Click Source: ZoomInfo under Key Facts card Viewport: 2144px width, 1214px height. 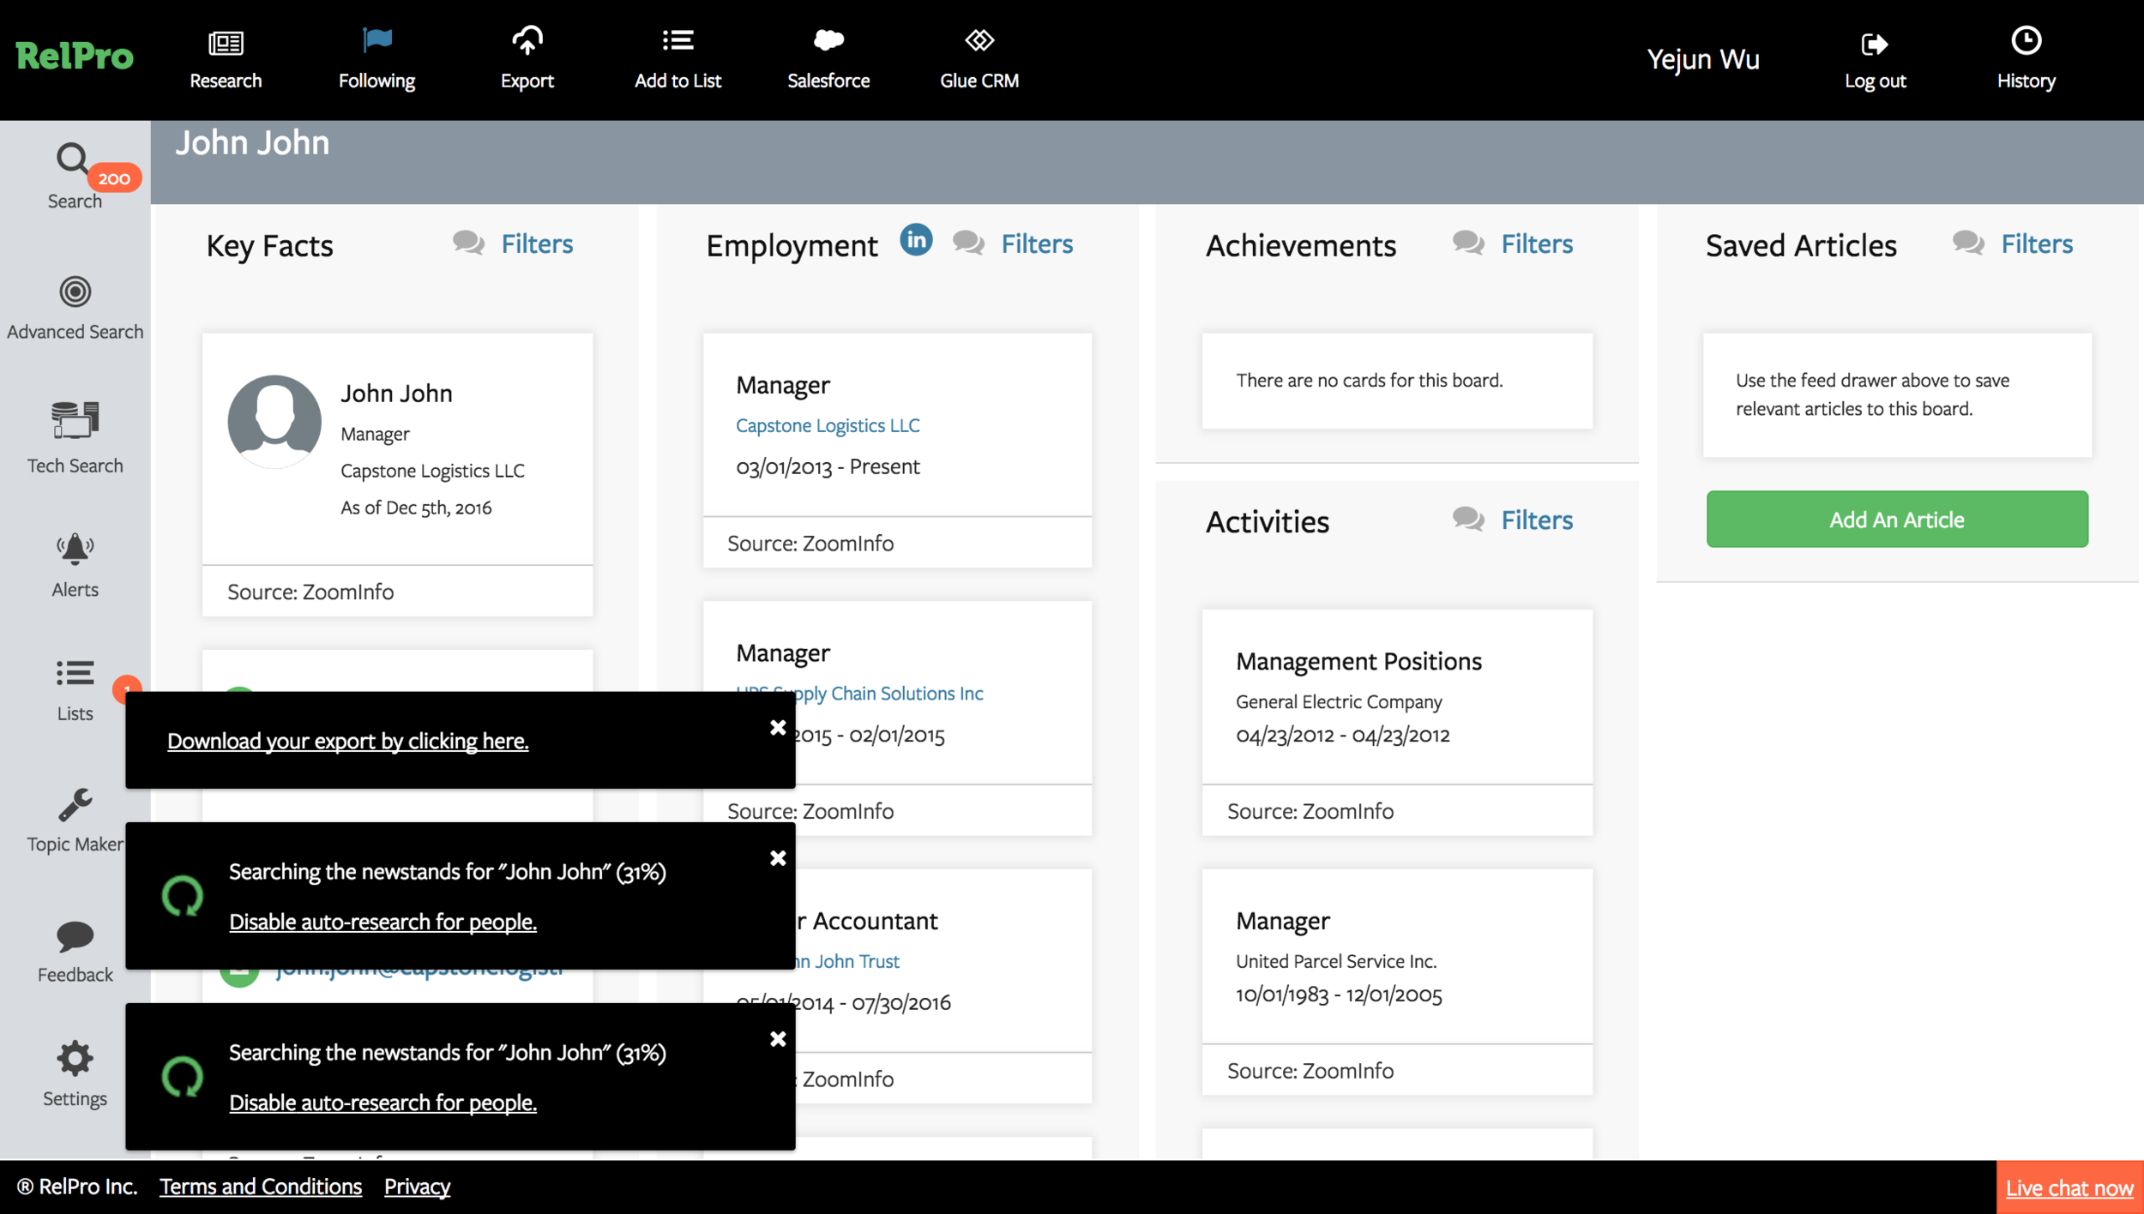pyautogui.click(x=310, y=592)
